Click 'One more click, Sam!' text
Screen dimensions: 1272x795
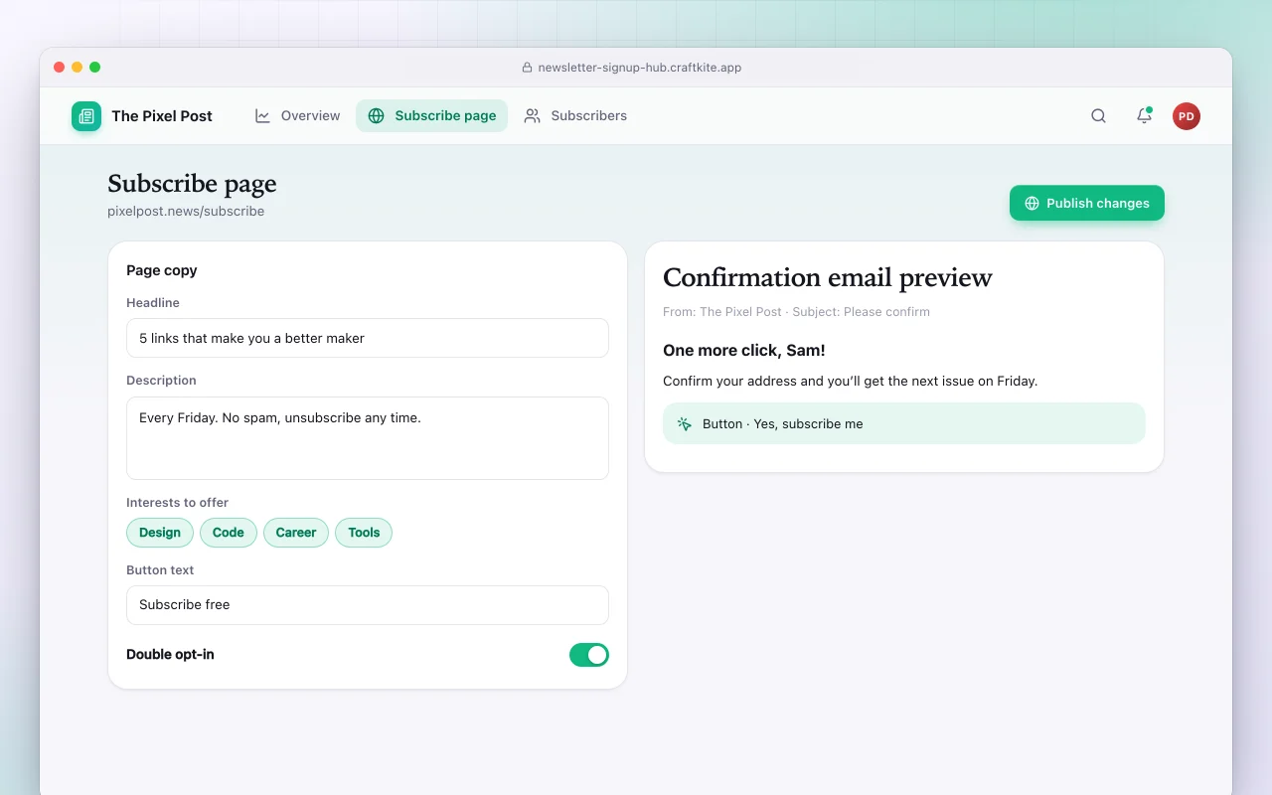[744, 350]
